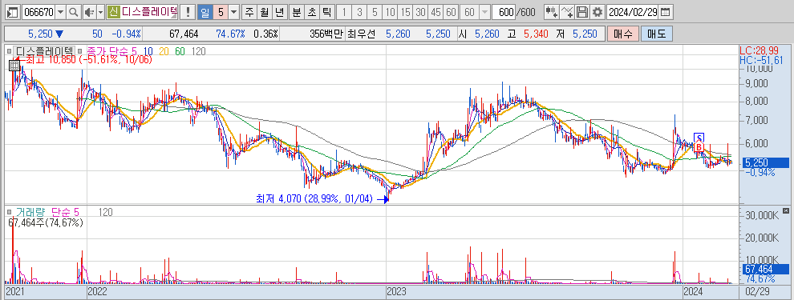794x300 pixels.
Task: Switch to 년 yearly chart
Action: 280,12
